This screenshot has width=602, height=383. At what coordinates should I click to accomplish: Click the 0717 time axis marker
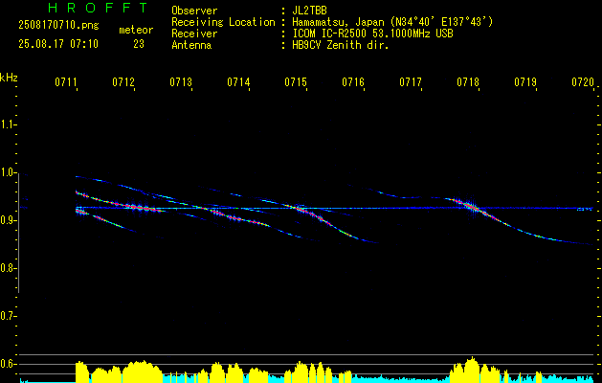pos(411,81)
